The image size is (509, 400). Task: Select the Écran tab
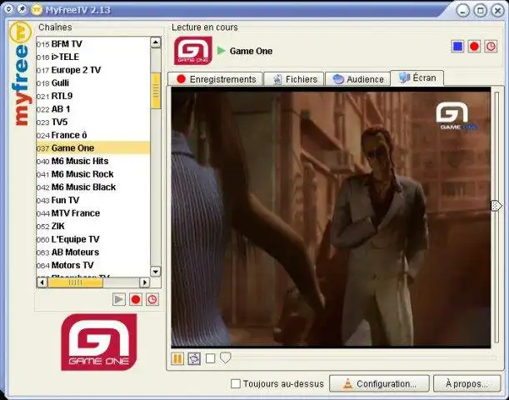pyautogui.click(x=417, y=78)
